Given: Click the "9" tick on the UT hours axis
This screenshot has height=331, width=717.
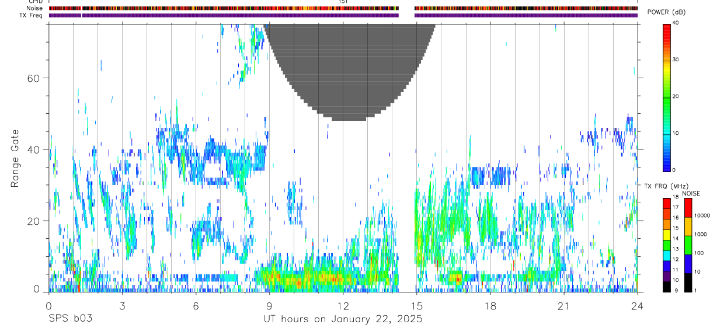Looking at the screenshot, I should tap(269, 306).
